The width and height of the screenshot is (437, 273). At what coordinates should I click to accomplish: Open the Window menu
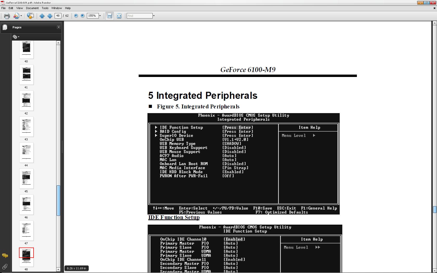(56, 8)
